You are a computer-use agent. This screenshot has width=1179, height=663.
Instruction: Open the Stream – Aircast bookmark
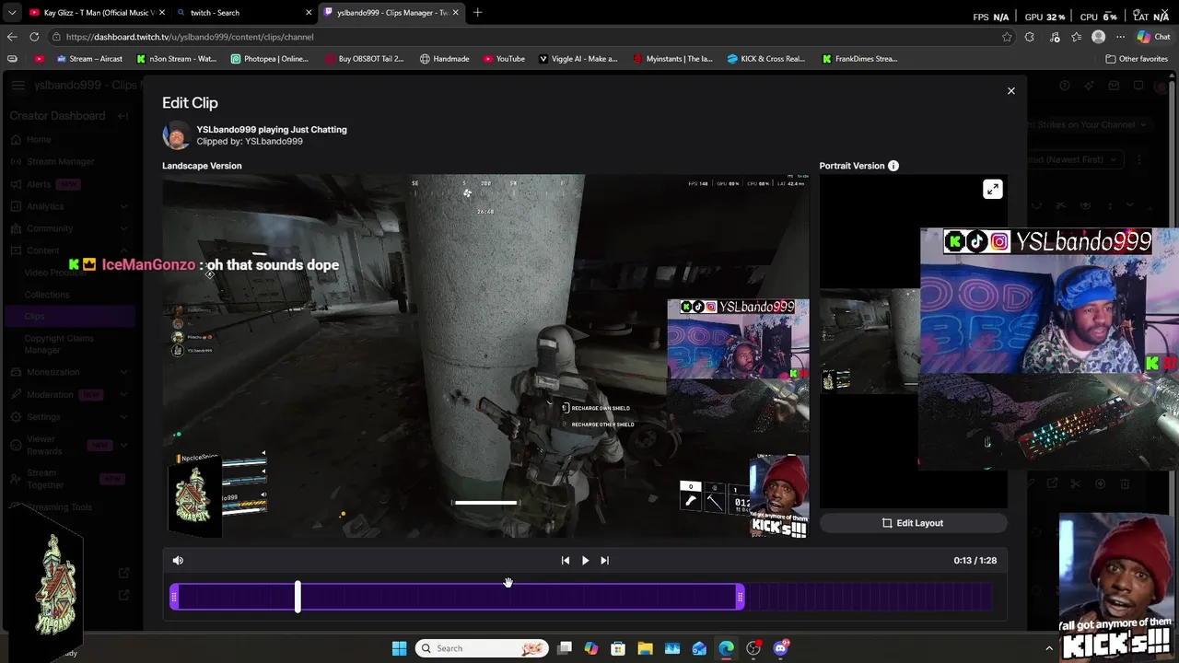click(89, 59)
